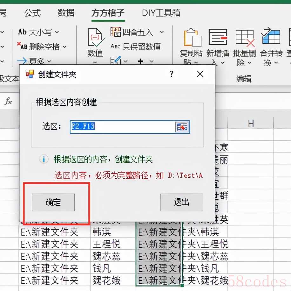
Task: Select the 数据 ribbon tab
Action: (x=66, y=13)
